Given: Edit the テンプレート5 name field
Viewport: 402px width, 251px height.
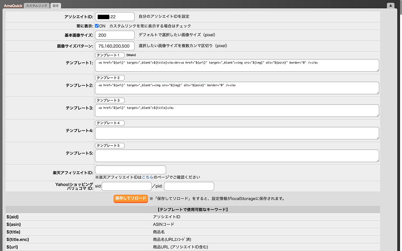Looking at the screenshot, I should click(x=110, y=146).
